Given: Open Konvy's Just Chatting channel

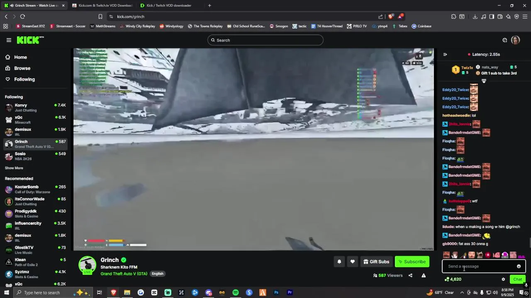Looking at the screenshot, I should point(35,108).
